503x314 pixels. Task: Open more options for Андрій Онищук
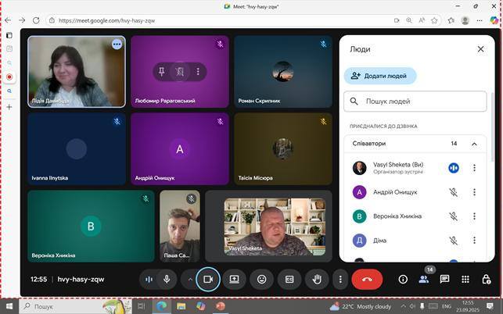click(x=474, y=192)
